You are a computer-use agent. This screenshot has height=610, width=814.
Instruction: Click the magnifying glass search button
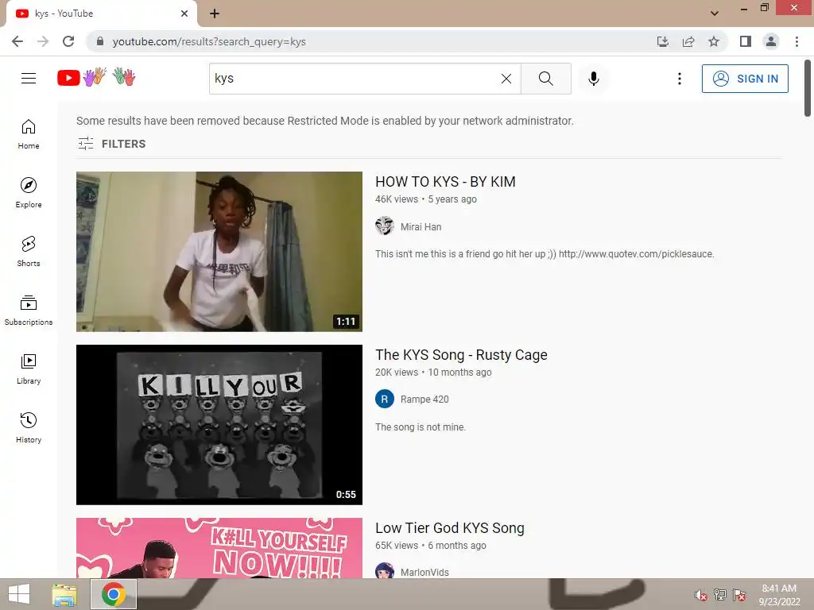(545, 79)
